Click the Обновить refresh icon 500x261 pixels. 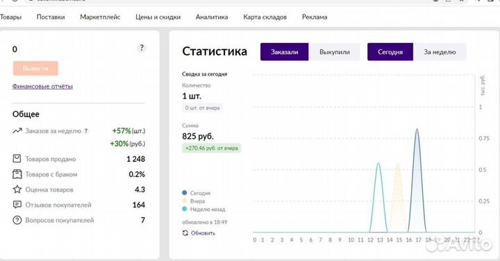tap(185, 233)
